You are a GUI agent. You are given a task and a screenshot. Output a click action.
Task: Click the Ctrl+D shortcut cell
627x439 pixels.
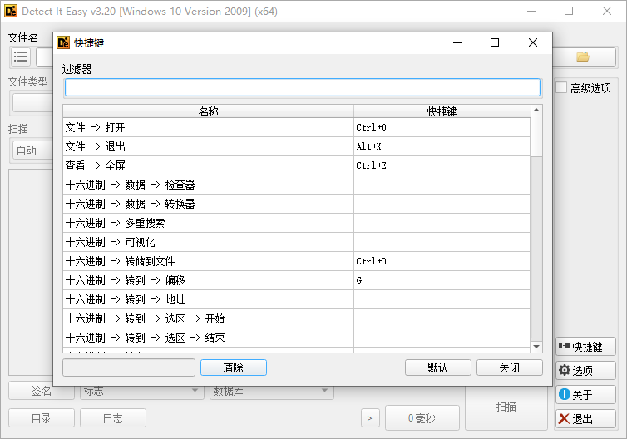(x=442, y=261)
